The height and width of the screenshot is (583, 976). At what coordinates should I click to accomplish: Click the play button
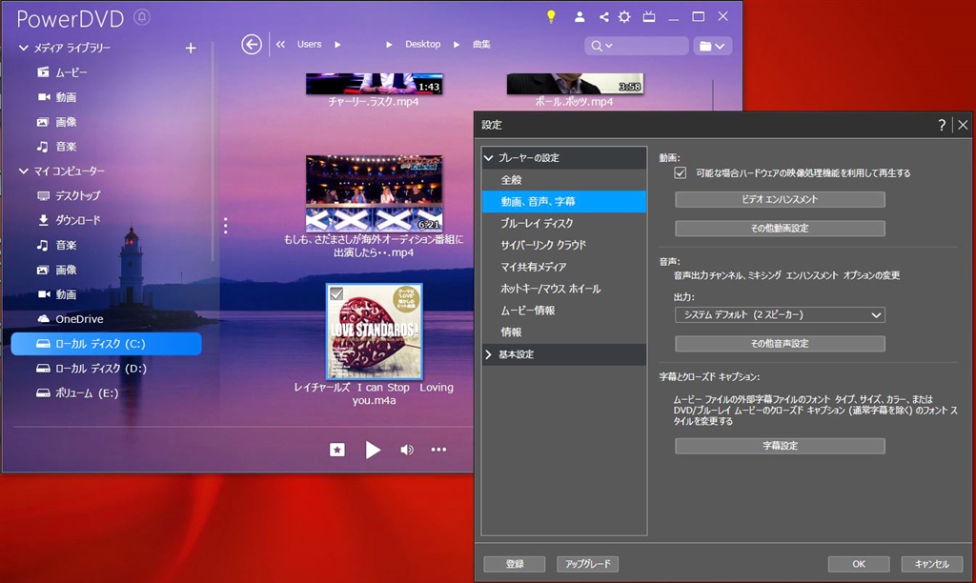coord(373,450)
